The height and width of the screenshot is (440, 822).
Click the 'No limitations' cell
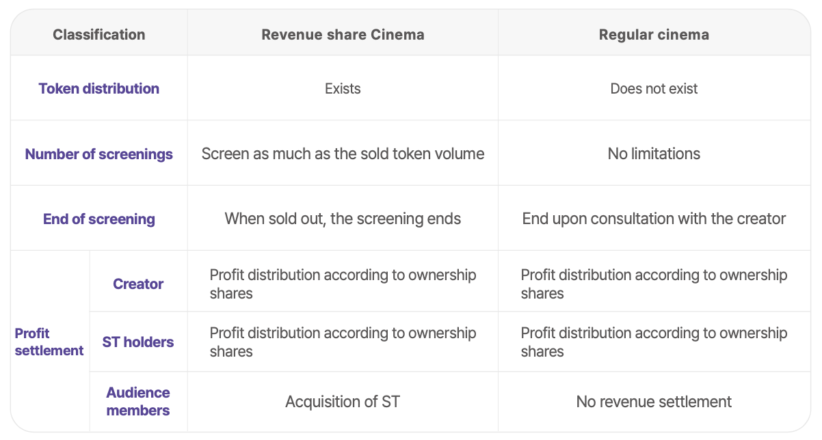(654, 154)
